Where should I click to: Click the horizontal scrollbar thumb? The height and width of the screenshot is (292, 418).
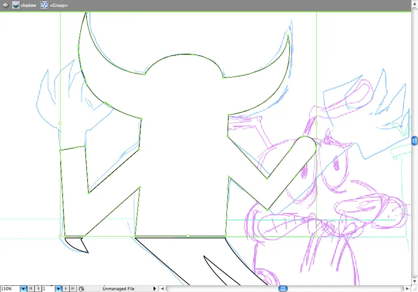coord(283,288)
